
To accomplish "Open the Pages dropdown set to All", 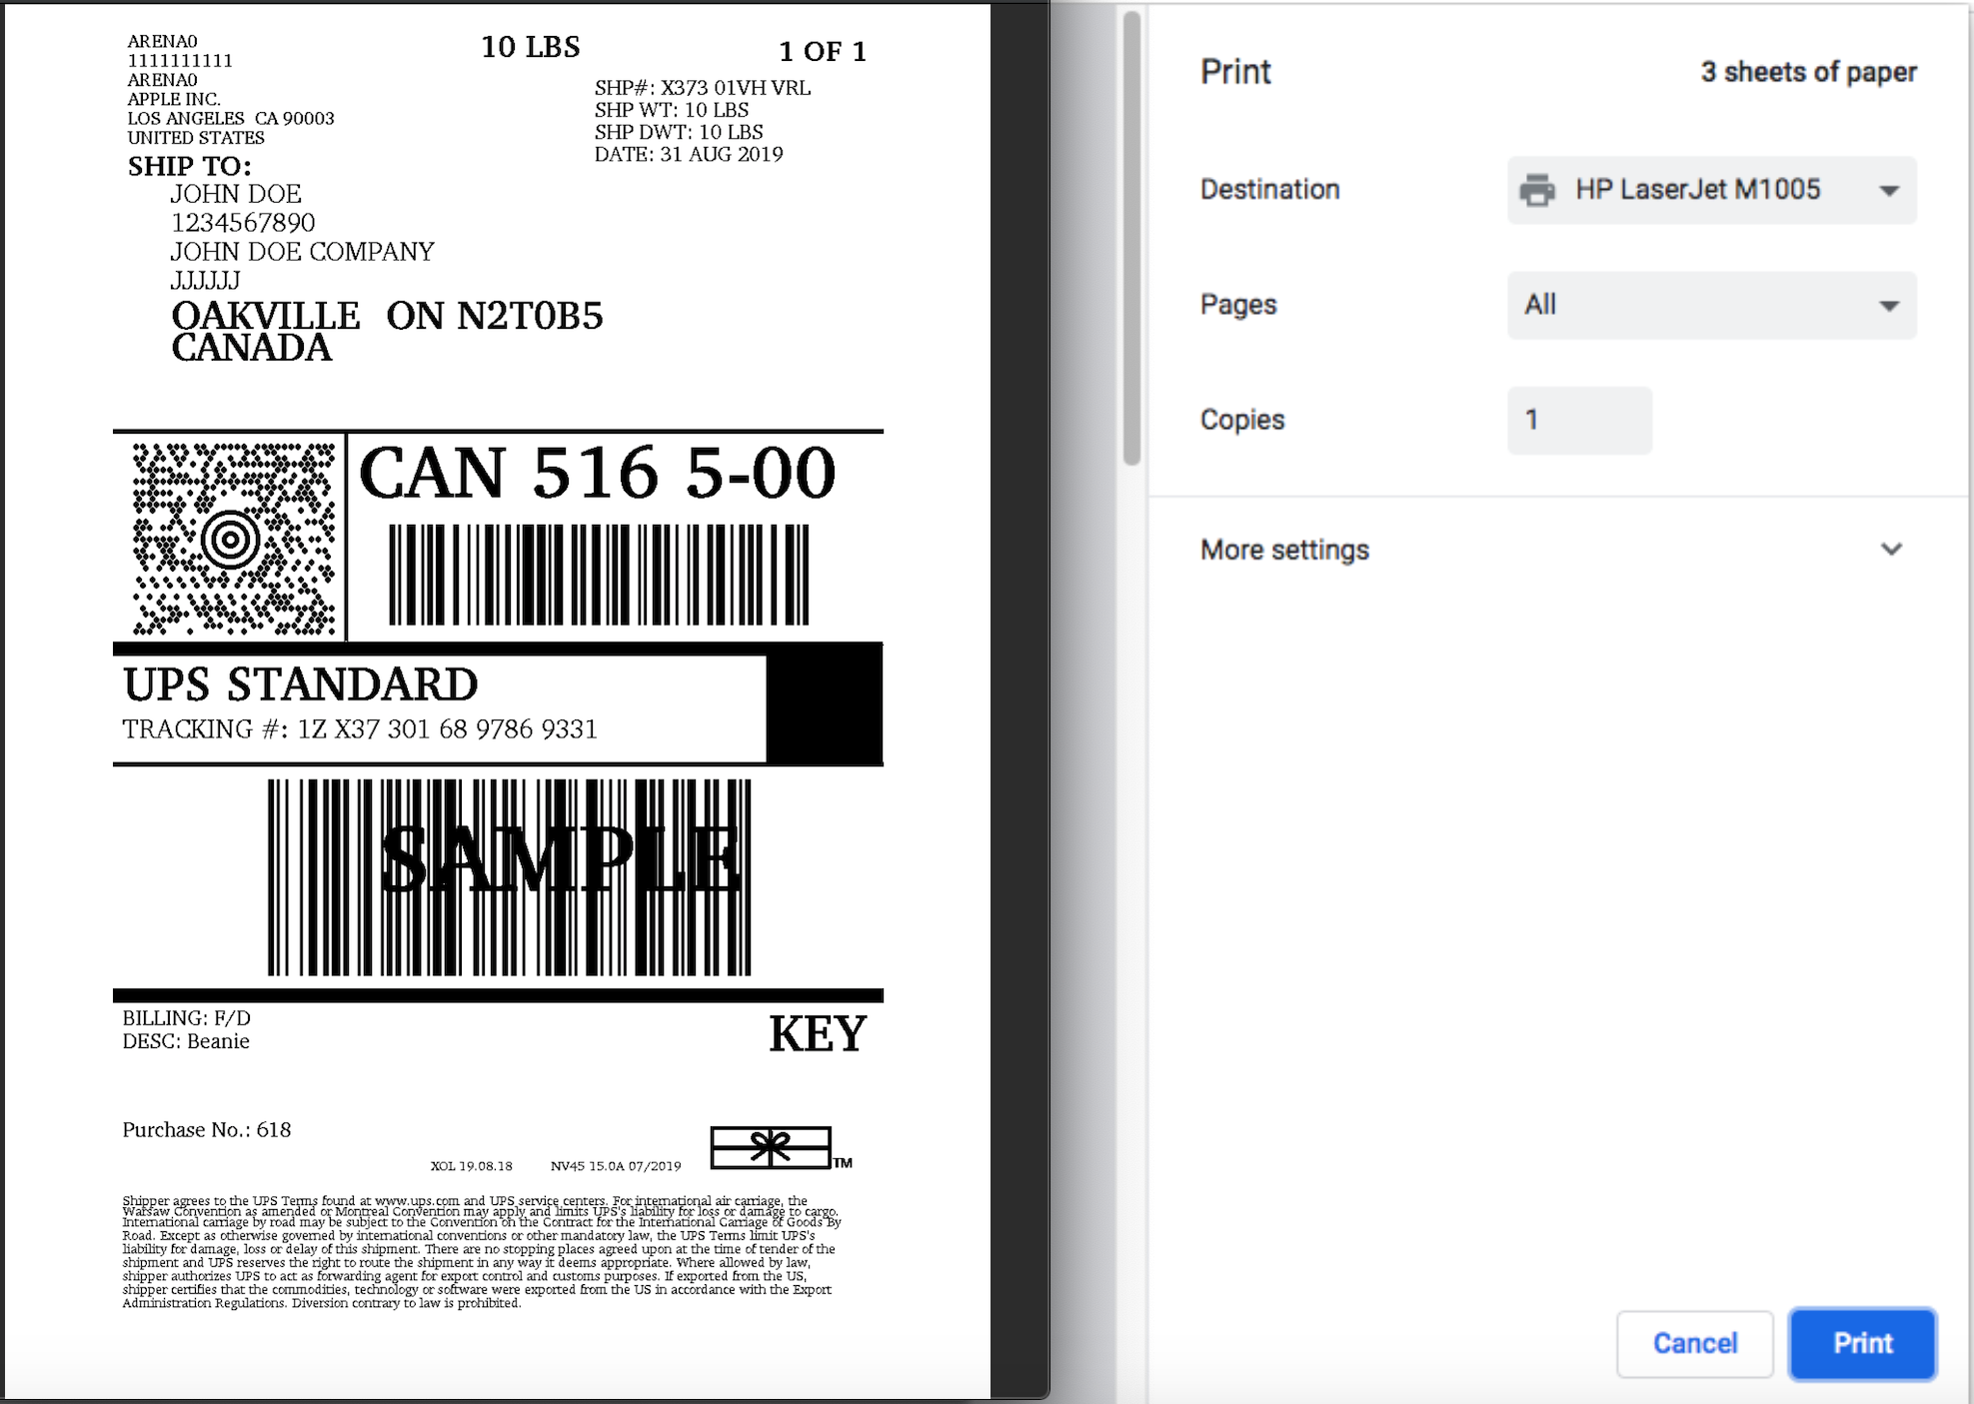I will (x=1711, y=305).
